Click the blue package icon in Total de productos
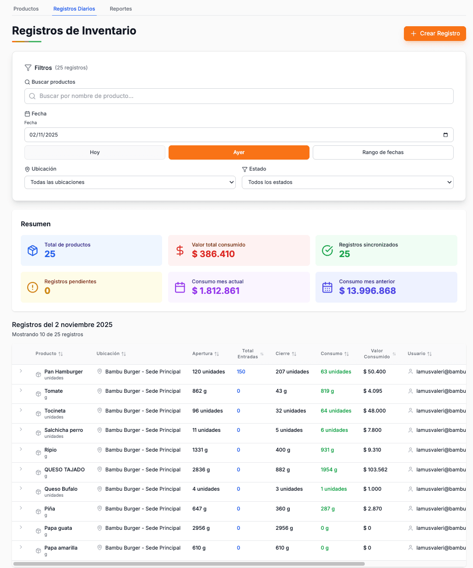Viewport: 473px width, 568px height. tap(32, 250)
